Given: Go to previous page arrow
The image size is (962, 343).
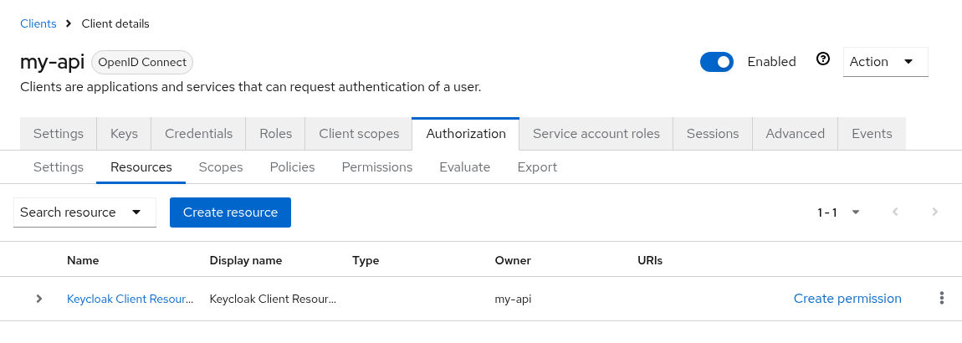Looking at the screenshot, I should (x=895, y=212).
